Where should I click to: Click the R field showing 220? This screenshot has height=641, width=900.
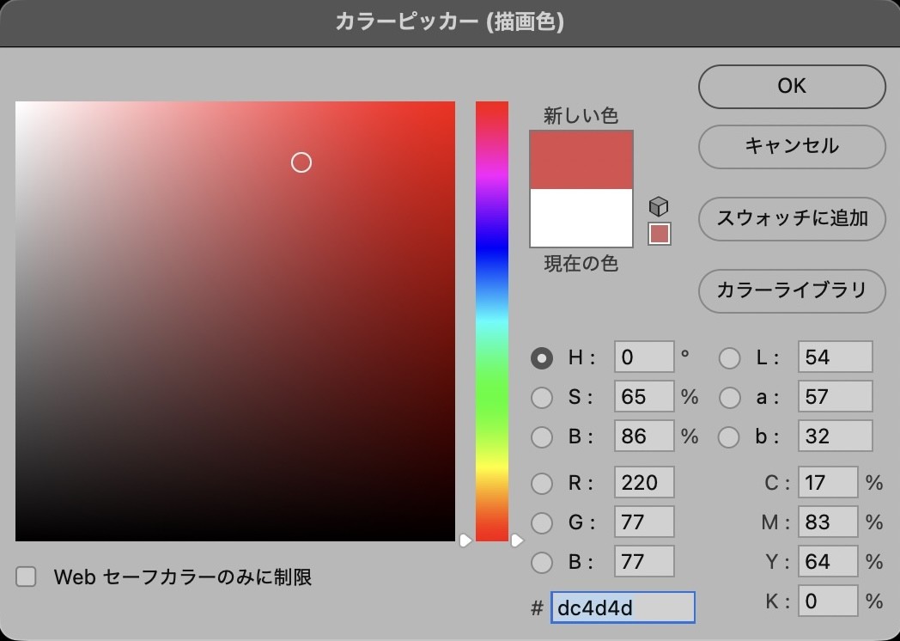tap(644, 482)
